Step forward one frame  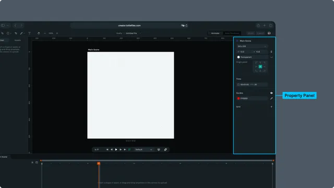(x=121, y=150)
